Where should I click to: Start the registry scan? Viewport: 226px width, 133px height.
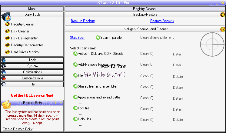point(78,38)
